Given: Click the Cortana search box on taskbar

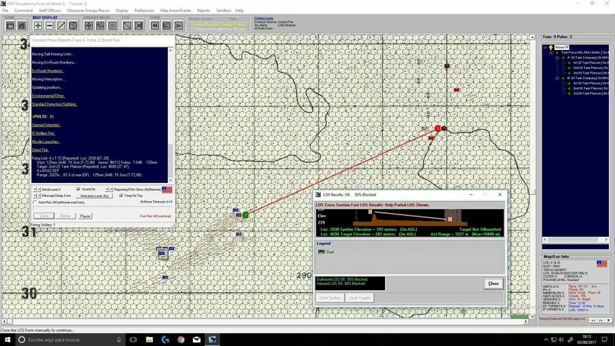Looking at the screenshot, I should [71, 339].
